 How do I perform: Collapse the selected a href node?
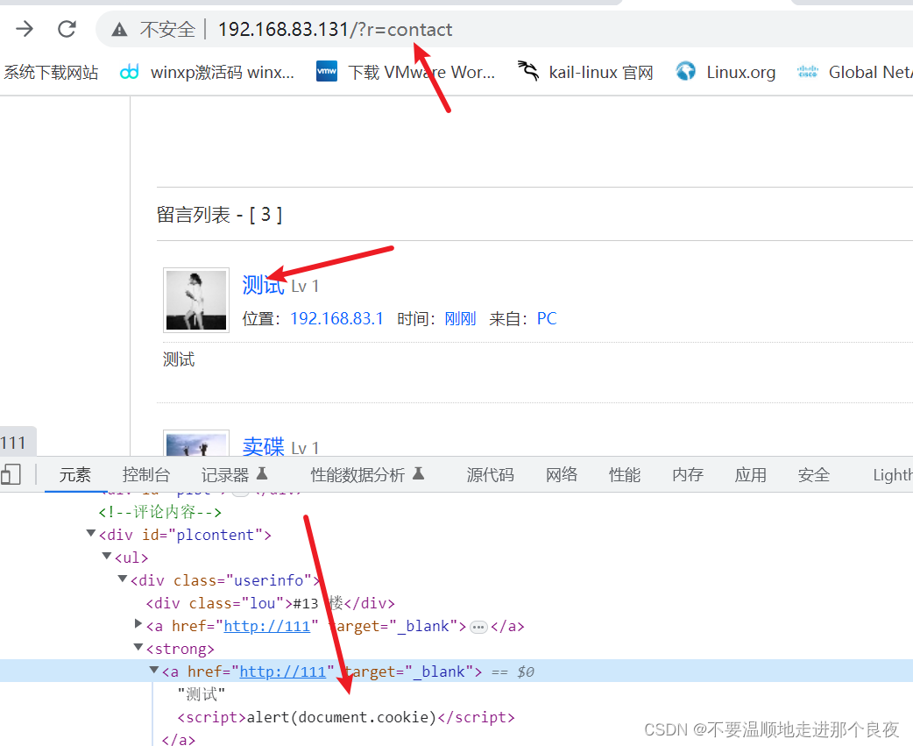tap(153, 671)
